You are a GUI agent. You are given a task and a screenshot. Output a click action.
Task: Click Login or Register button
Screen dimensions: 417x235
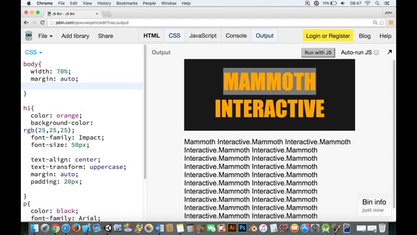click(328, 36)
